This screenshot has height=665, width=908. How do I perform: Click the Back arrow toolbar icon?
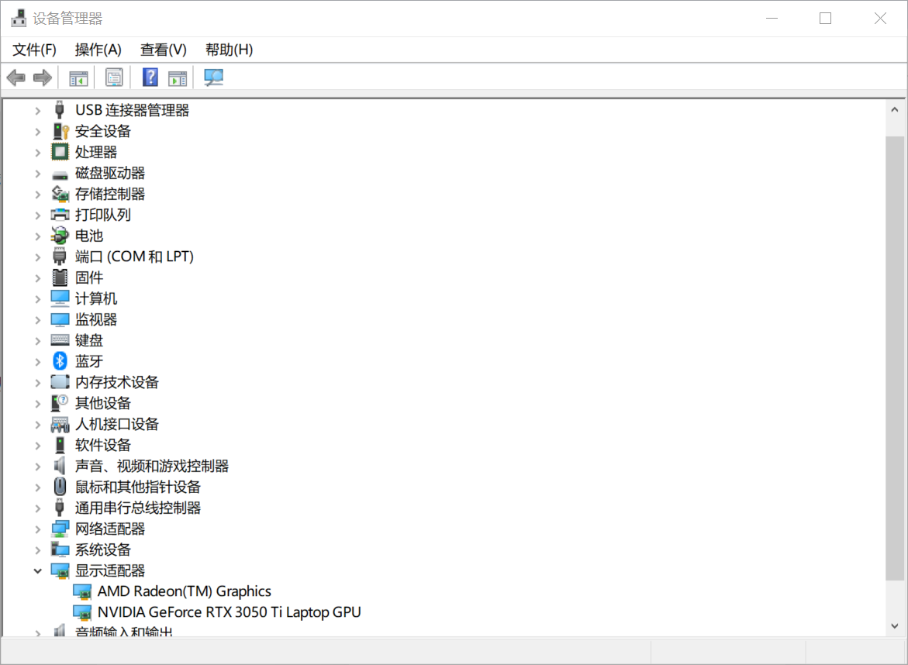16,77
